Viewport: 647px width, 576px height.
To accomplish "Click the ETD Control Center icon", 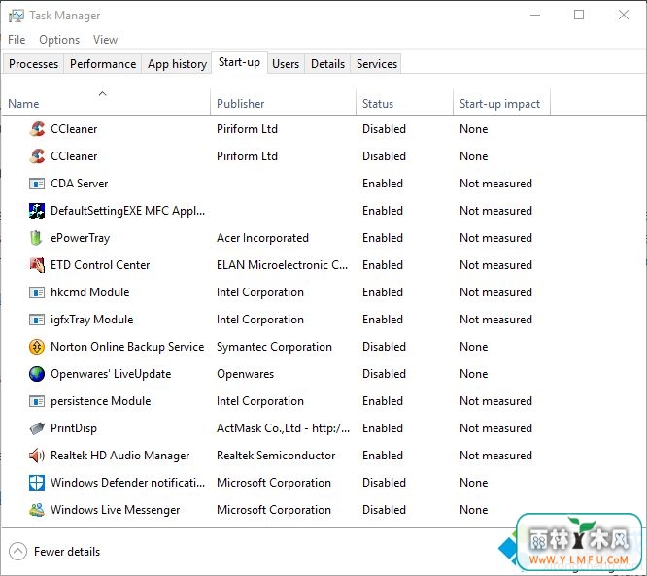I will (x=37, y=265).
